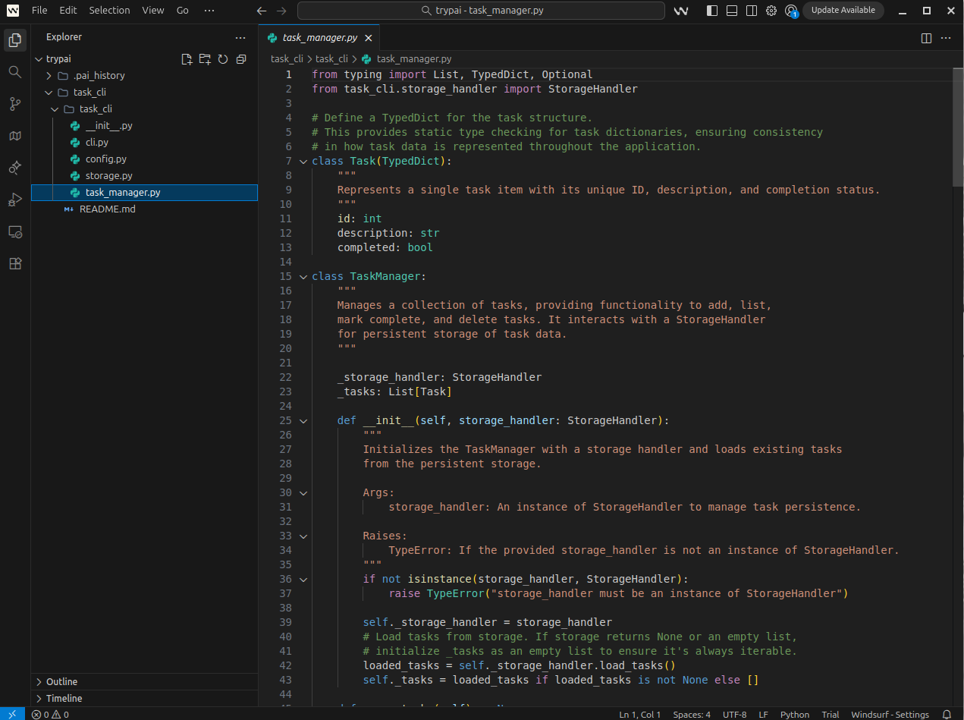Fold the TaskManager class at line 15
964x720 pixels.
(303, 277)
